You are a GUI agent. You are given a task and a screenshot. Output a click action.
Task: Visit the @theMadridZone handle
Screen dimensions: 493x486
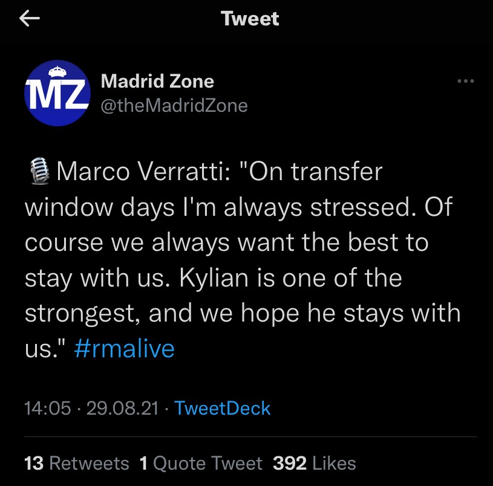pyautogui.click(x=174, y=105)
